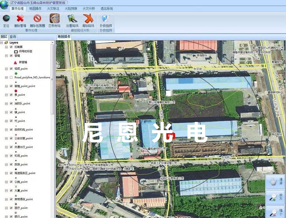
Task: Switch to the 查询 panel tab
Action: 13,37
